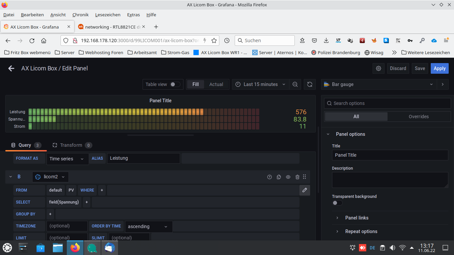Open the Bar gauge visualization dropdown
Viewport: 454px width, 255px height.
(379, 84)
